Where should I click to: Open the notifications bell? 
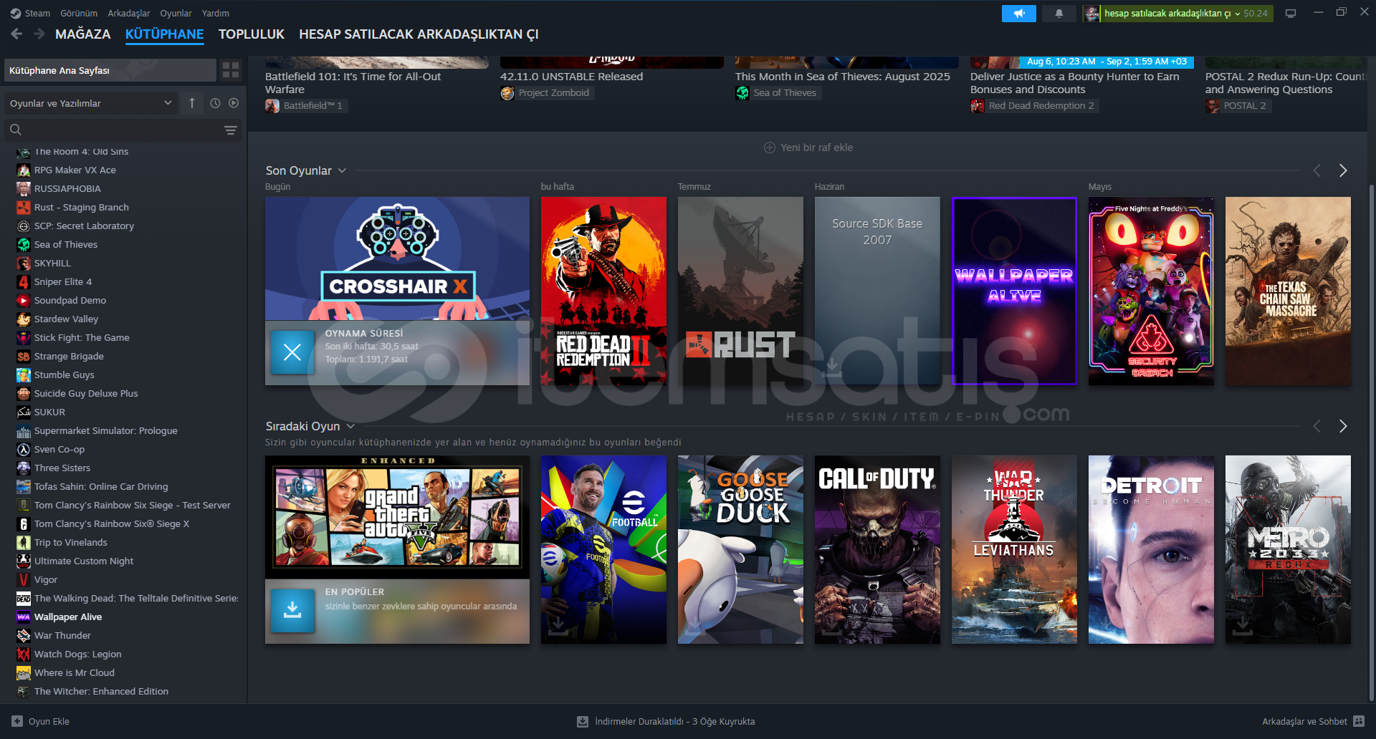1059,13
